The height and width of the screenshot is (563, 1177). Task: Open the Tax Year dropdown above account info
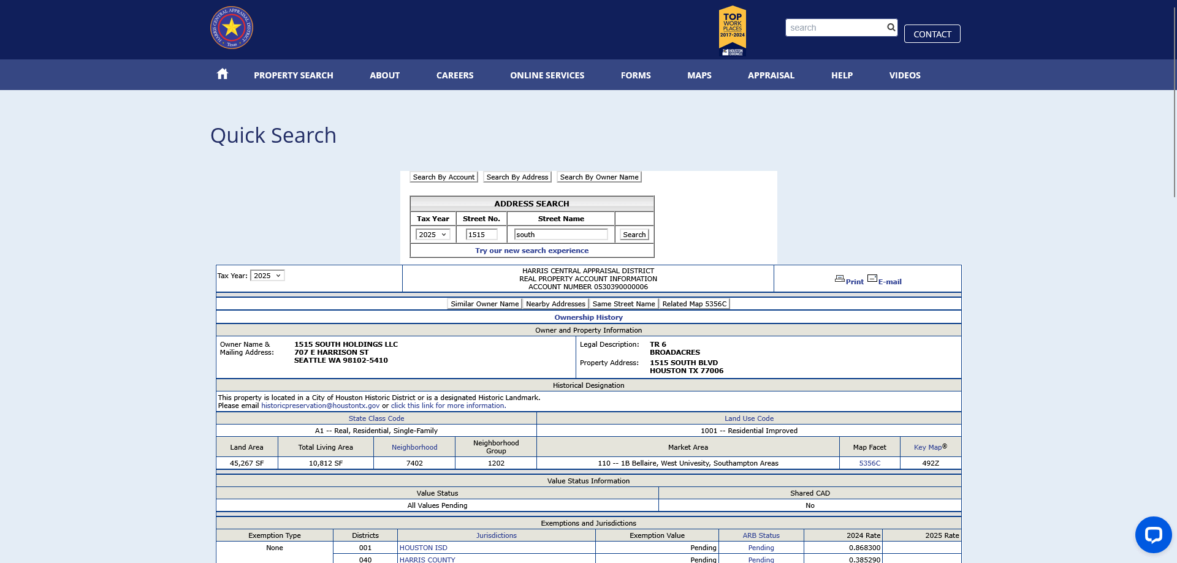point(267,276)
